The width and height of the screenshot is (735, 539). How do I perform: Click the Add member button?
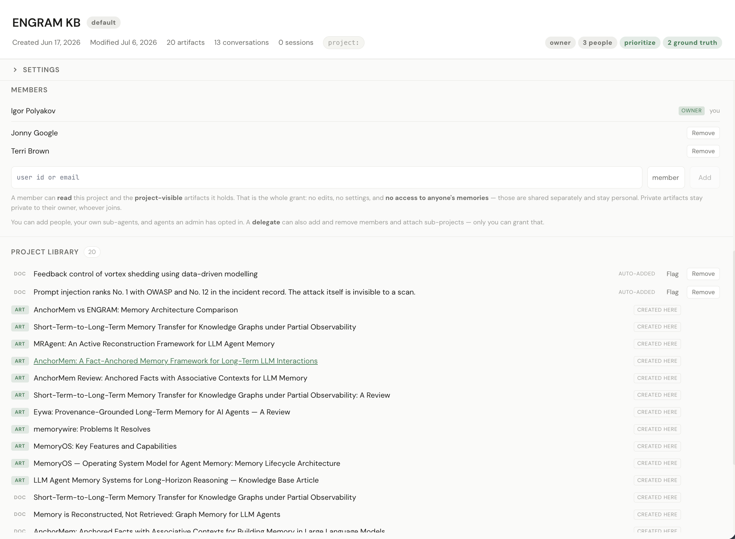(x=705, y=178)
